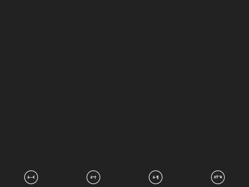The width and height of the screenshot is (249, 187).
Task: Choose the circle button ending with "¶"
Action: pyautogui.click(x=156, y=177)
